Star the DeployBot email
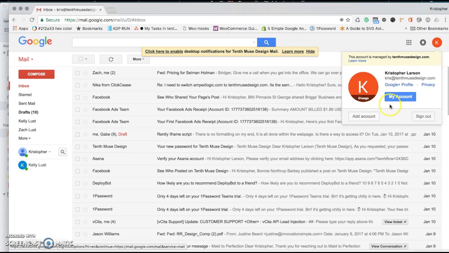The image size is (449, 253). pyautogui.click(x=85, y=183)
